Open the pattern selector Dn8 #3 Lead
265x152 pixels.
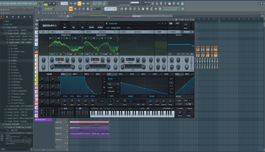pos(111,9)
